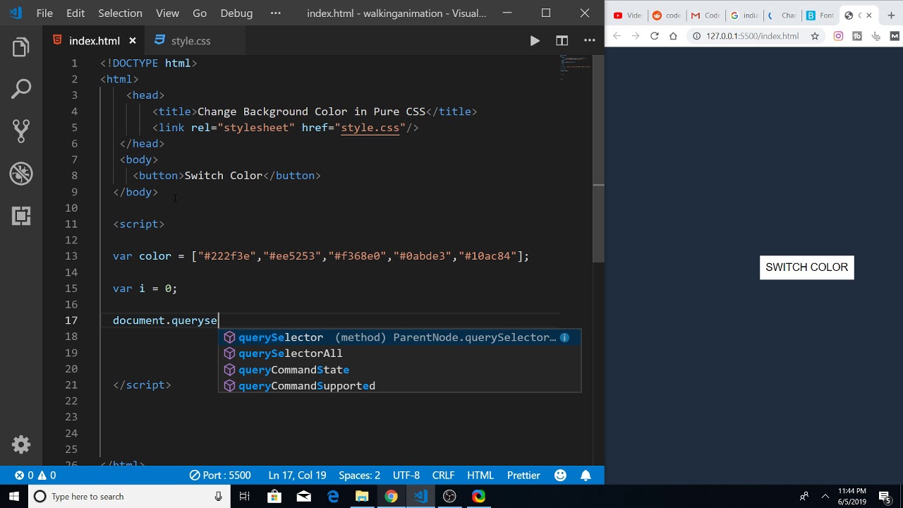Open the Manage gear settings icon
This screenshot has height=508, width=903.
21,445
